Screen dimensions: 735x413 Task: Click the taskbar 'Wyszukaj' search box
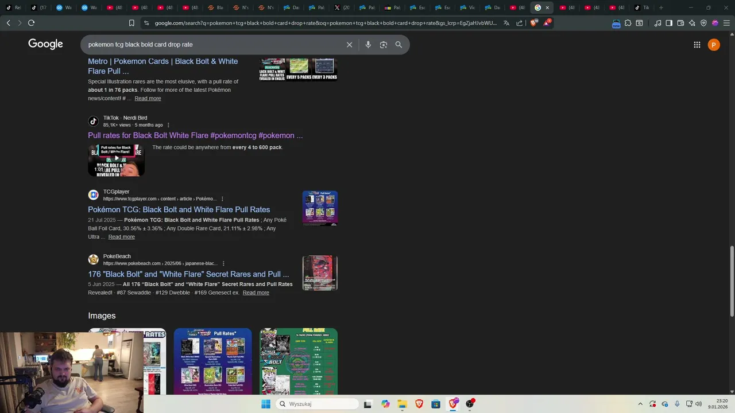coord(316,404)
